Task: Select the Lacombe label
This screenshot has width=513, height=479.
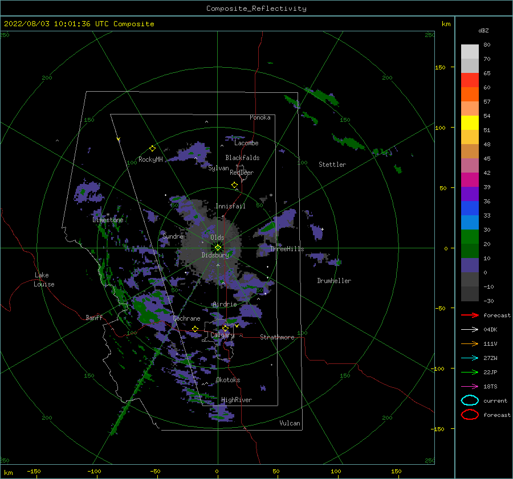Action: point(246,143)
